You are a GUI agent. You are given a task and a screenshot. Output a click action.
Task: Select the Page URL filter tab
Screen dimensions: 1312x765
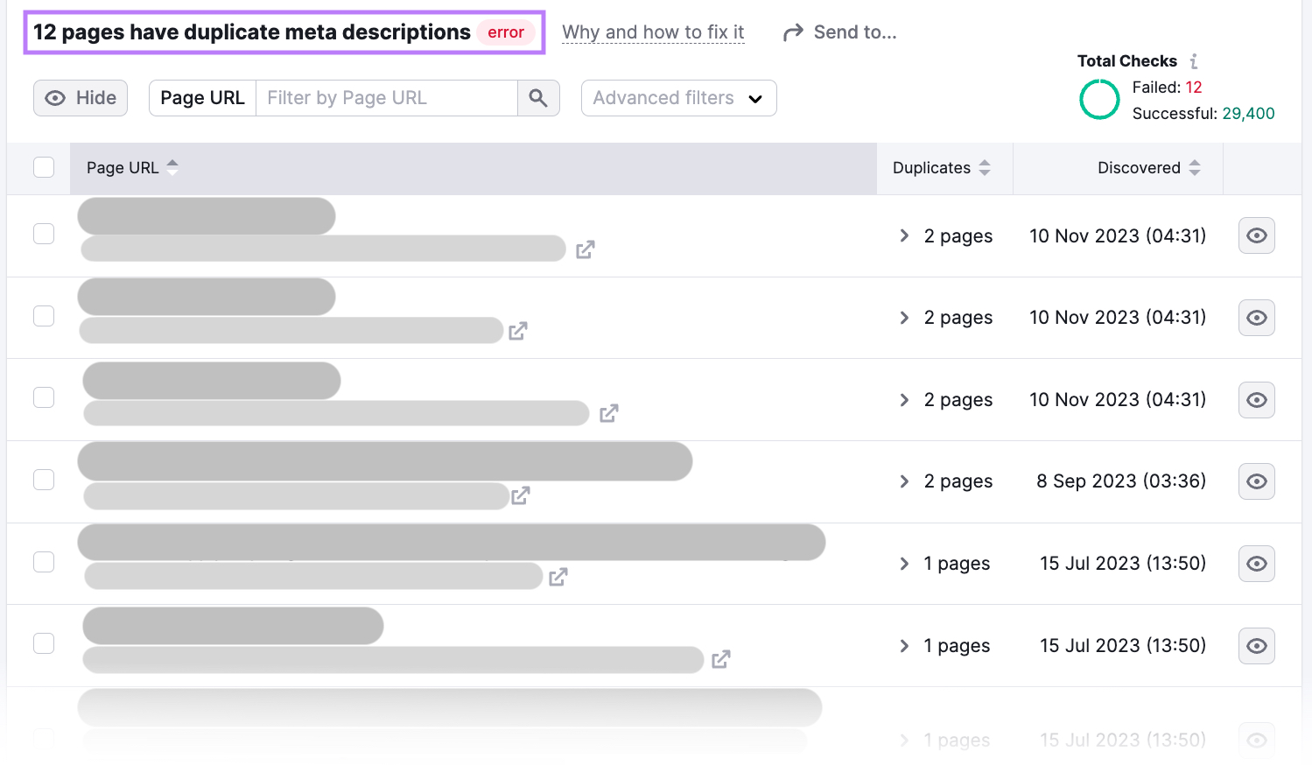pyautogui.click(x=202, y=97)
